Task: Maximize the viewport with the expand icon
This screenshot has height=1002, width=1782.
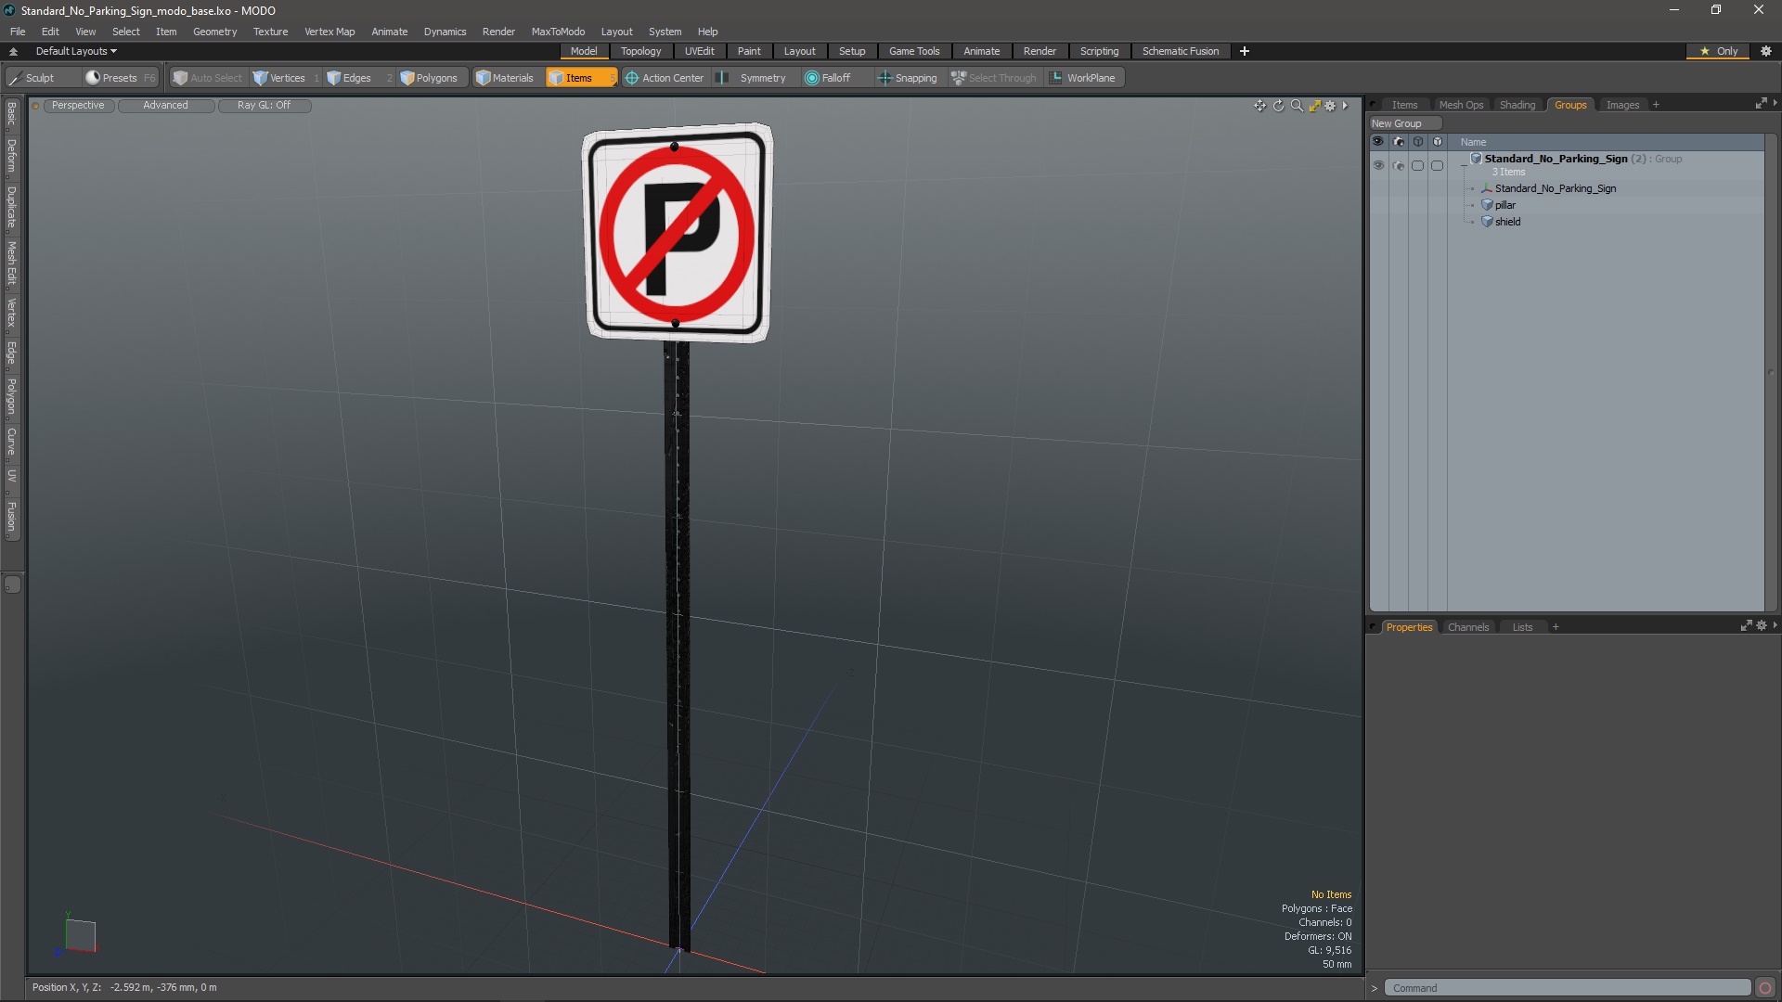Action: point(1314,106)
